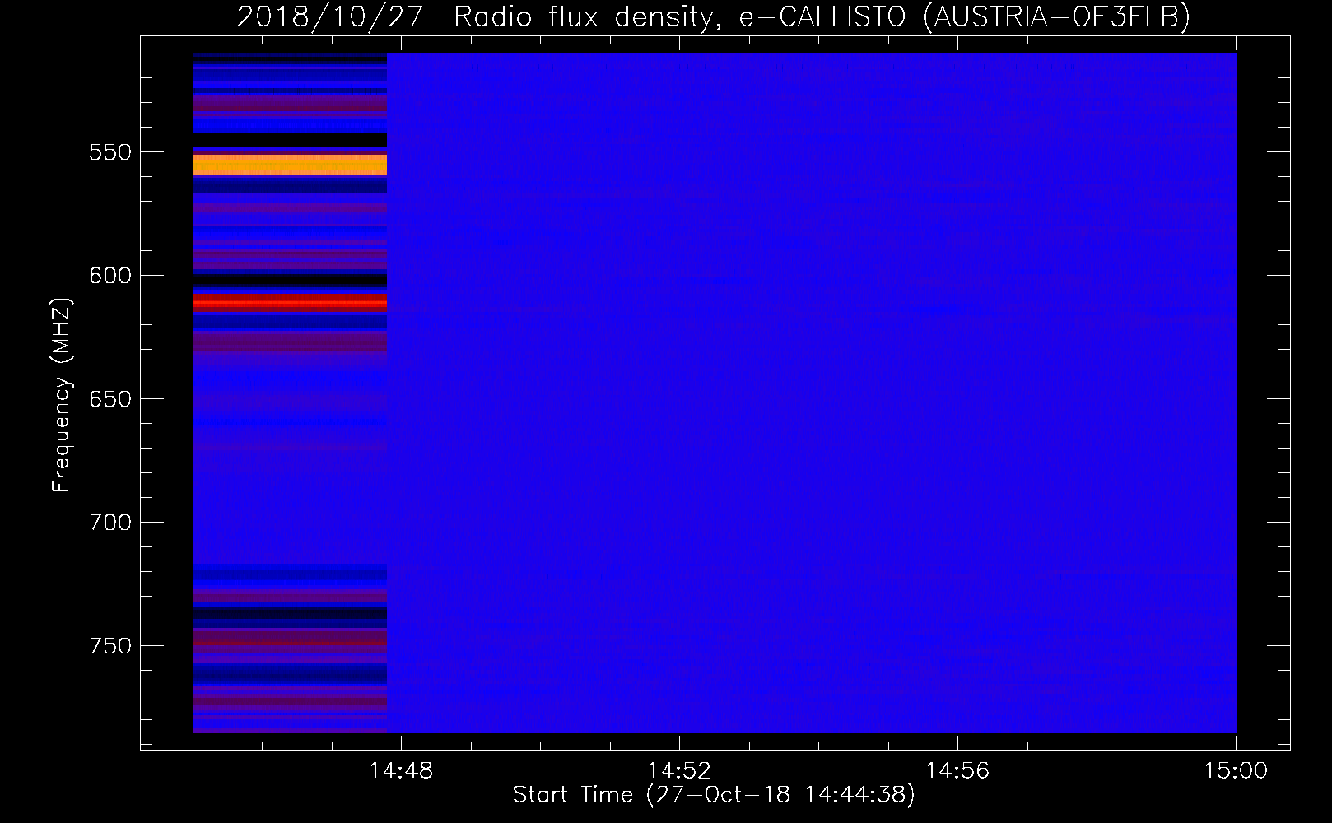Click the 'Start Time (27-Oct-18 14:44:38)' x-axis label
The height and width of the screenshot is (823, 1332).
(714, 795)
